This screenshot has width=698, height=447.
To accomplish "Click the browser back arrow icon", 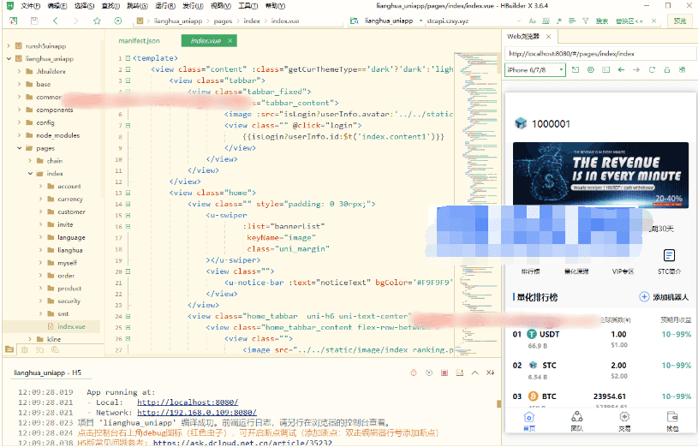I will [621, 70].
